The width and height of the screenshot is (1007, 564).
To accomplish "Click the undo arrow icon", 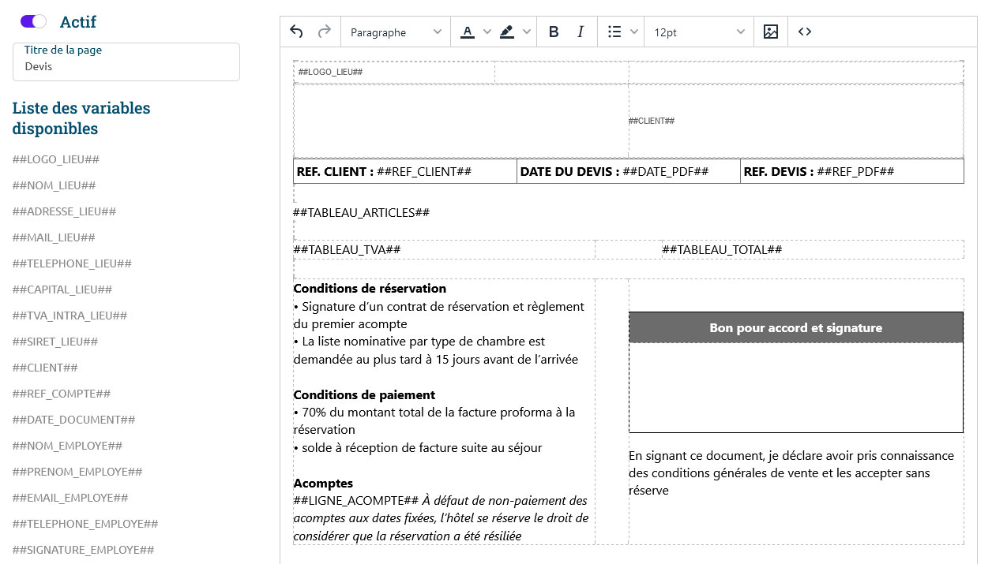I will tap(296, 32).
